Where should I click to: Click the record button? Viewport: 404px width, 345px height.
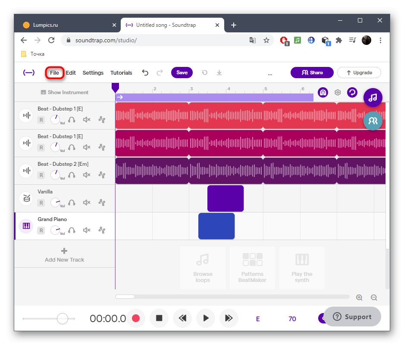click(x=136, y=318)
